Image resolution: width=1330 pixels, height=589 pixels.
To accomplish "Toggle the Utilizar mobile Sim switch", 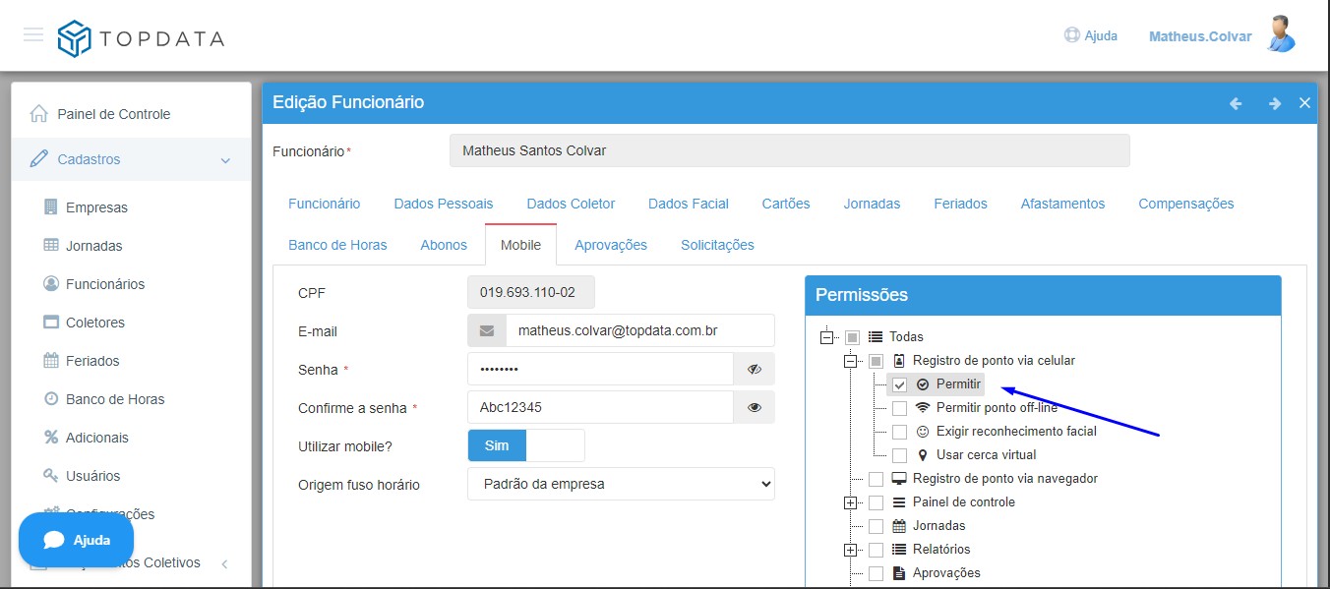I will (x=525, y=445).
